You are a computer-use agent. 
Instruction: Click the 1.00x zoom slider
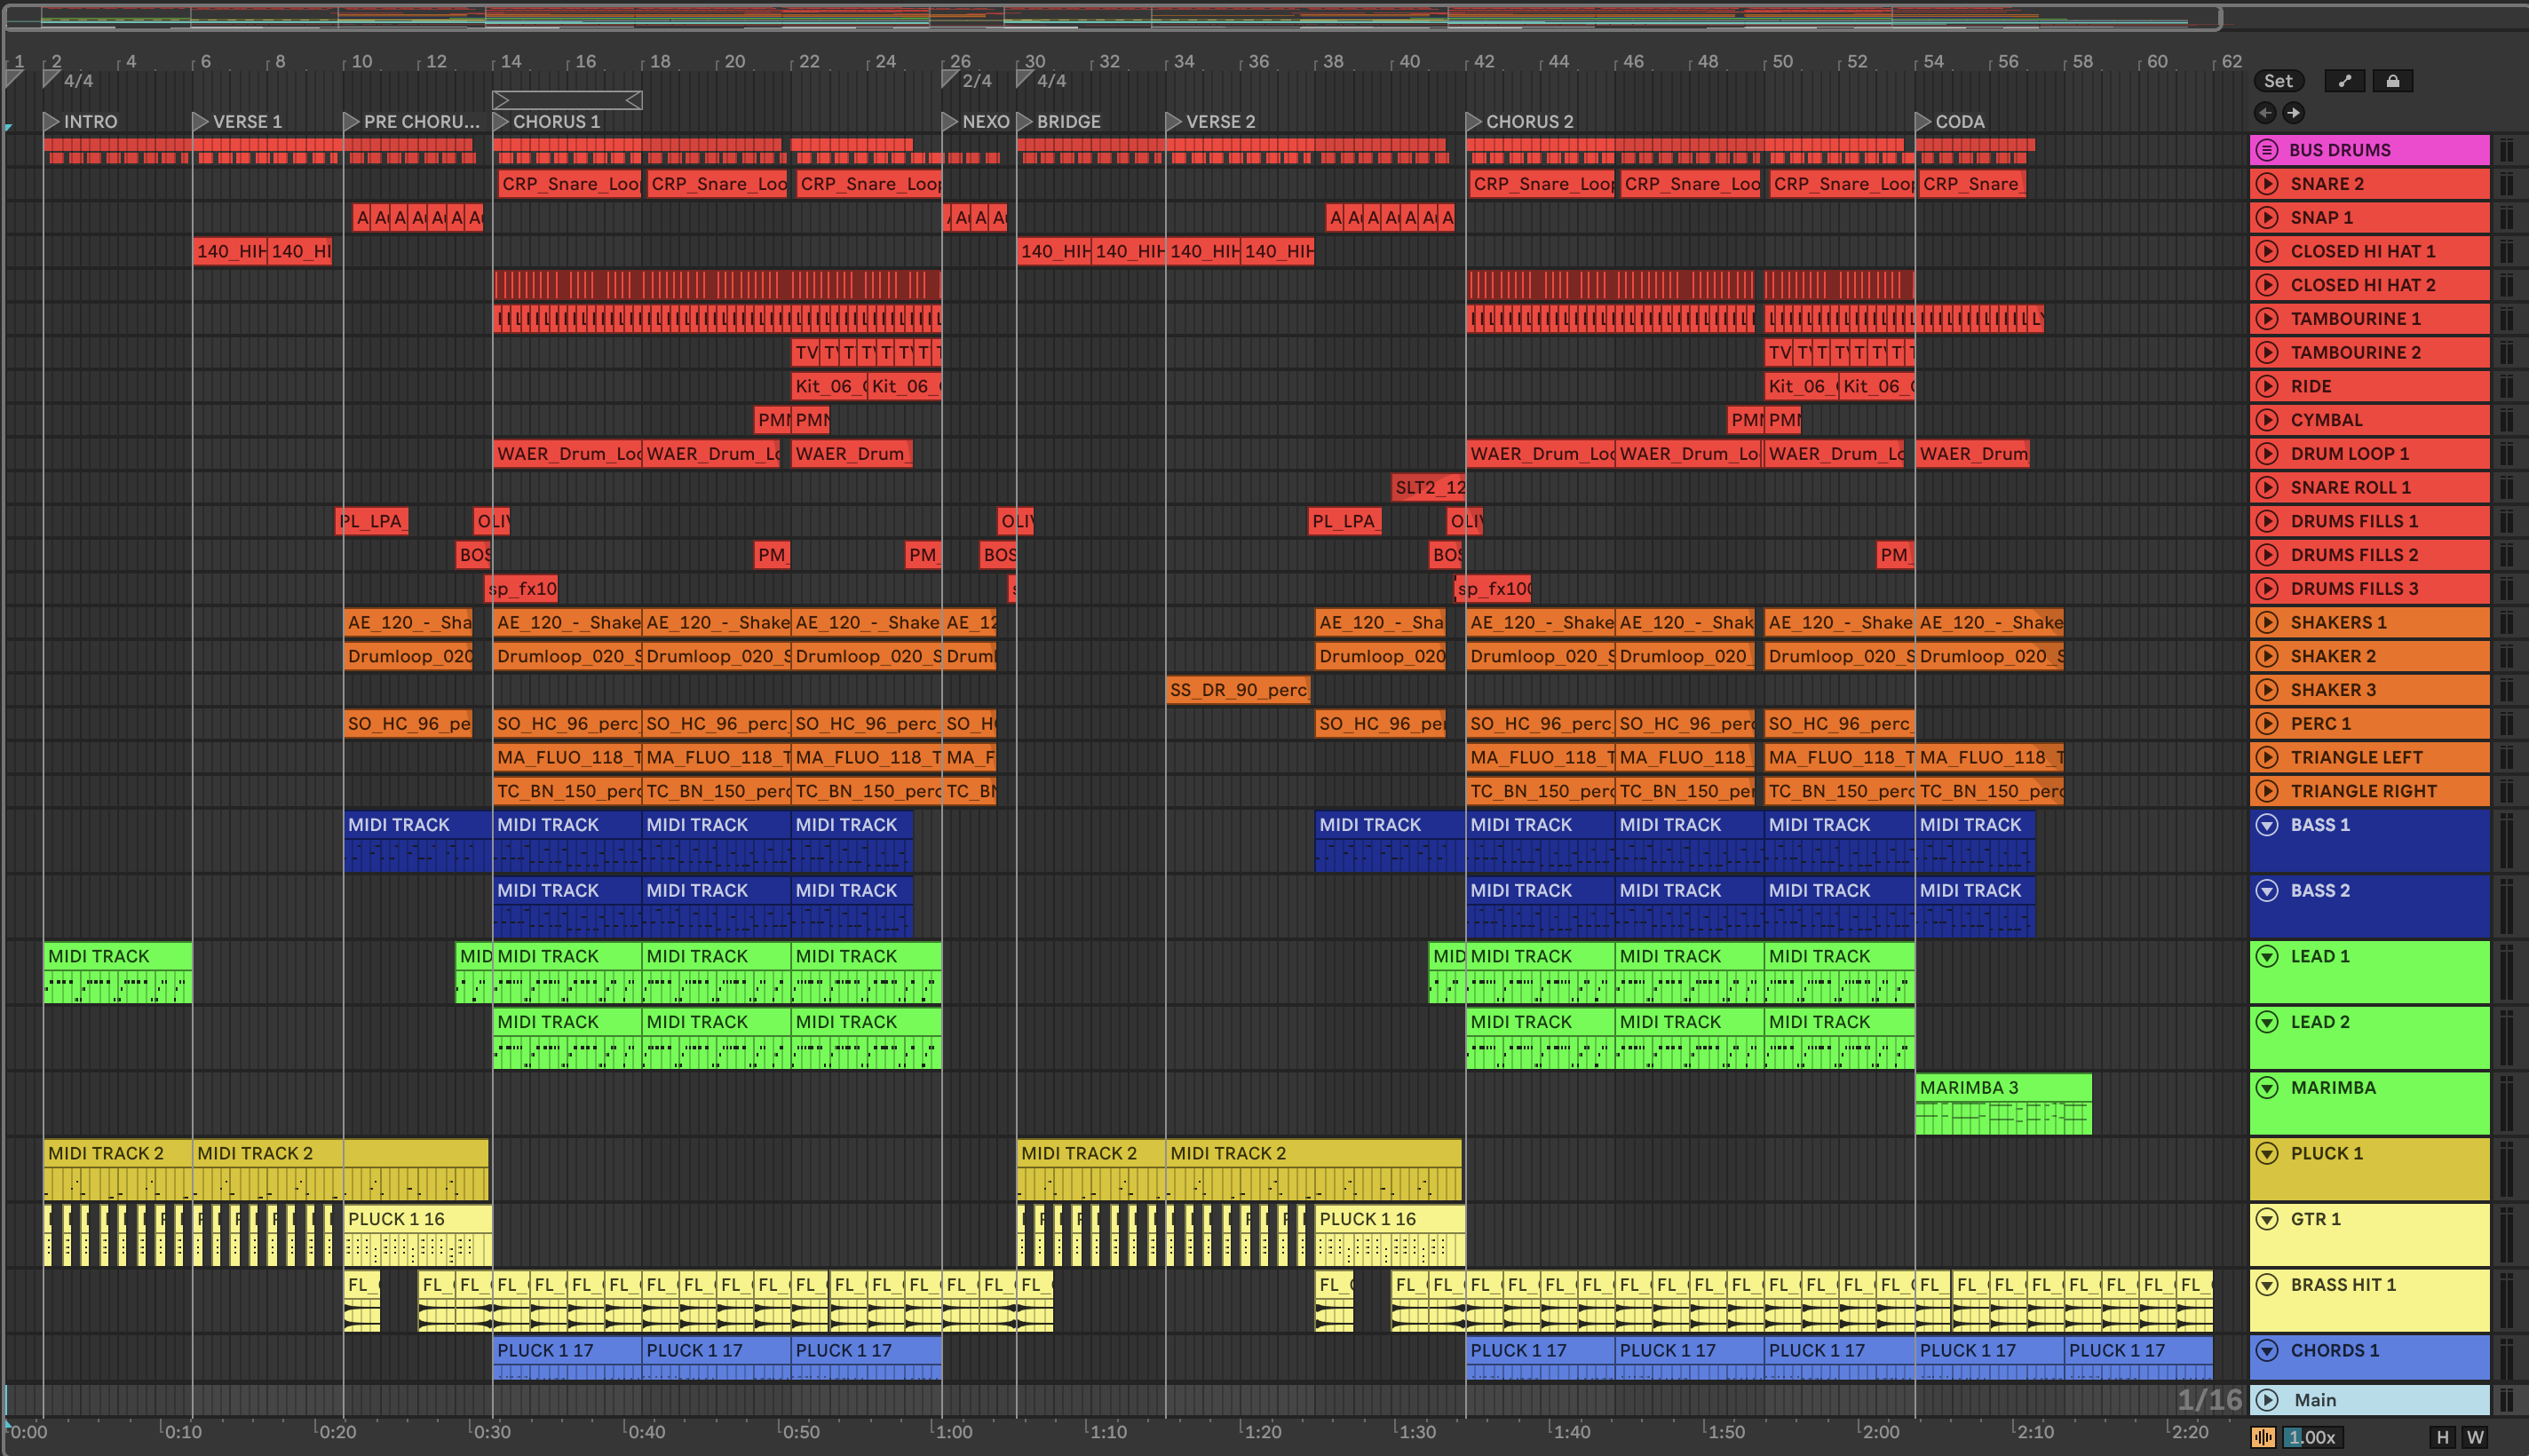coord(2313,1437)
